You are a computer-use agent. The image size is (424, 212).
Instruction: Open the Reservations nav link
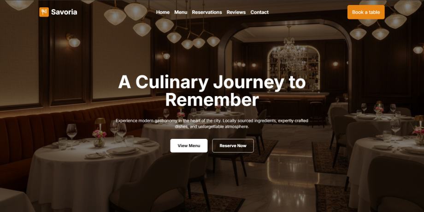tap(207, 12)
